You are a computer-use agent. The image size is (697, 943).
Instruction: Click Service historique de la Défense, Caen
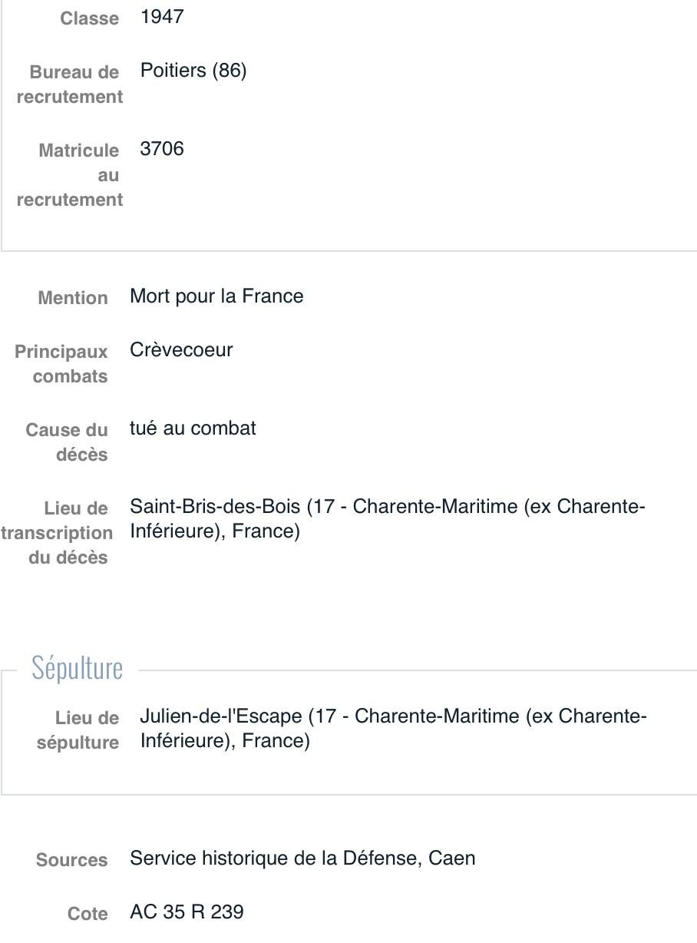pyautogui.click(x=302, y=859)
